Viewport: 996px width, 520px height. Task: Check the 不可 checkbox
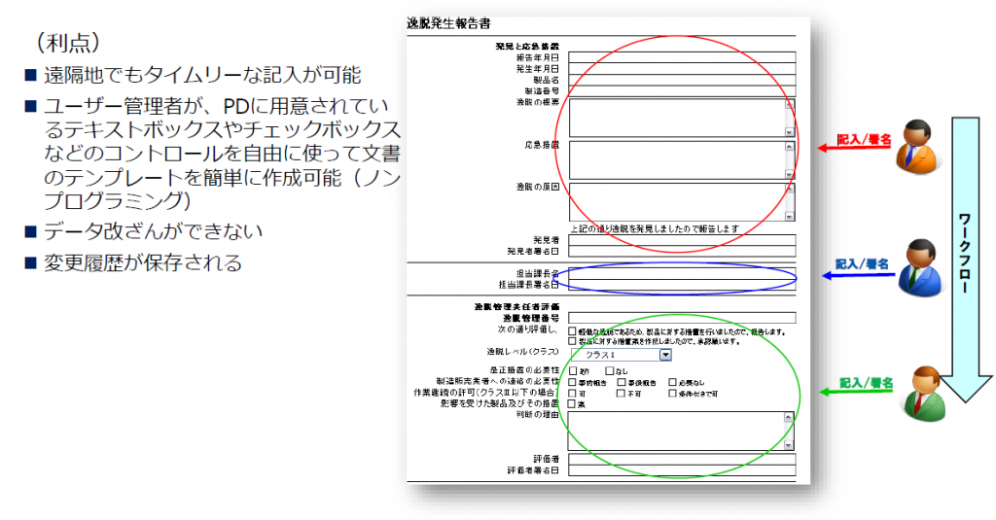pyautogui.click(x=621, y=393)
